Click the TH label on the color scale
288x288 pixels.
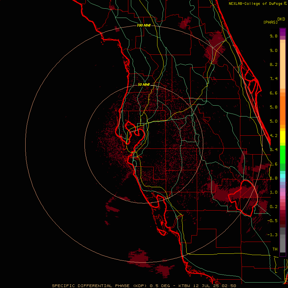click(x=275, y=249)
